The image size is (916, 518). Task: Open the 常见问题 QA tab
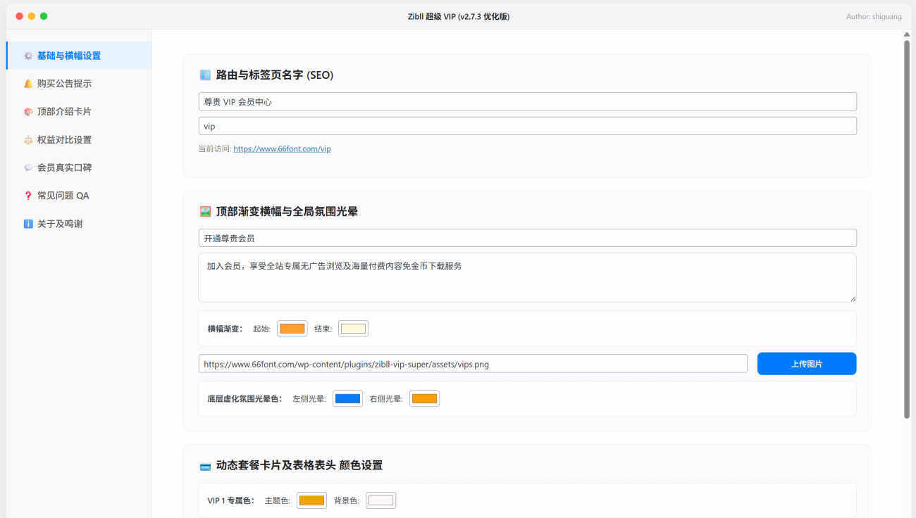pyautogui.click(x=63, y=196)
